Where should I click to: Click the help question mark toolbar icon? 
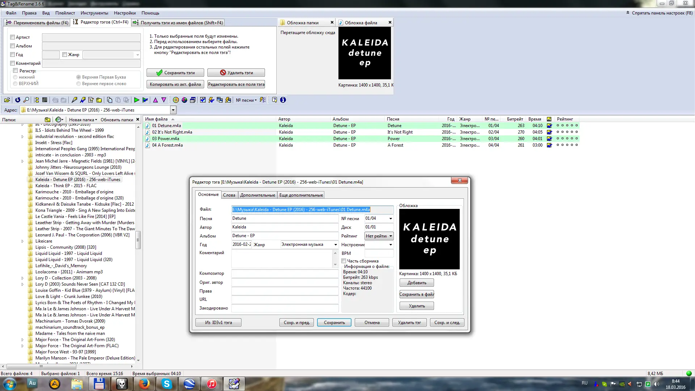274,100
